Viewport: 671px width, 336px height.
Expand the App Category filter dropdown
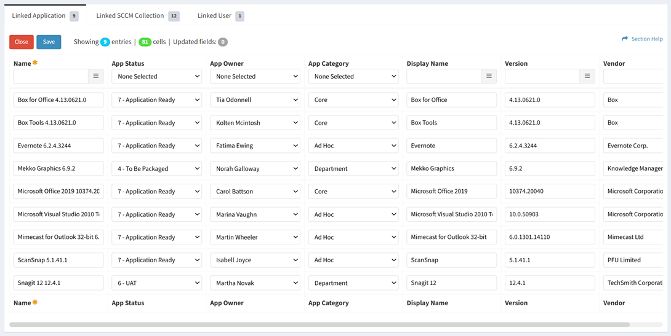coord(353,76)
